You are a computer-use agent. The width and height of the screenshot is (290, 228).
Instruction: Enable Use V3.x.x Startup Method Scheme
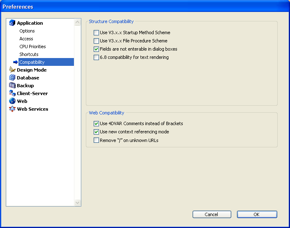coord(97,33)
